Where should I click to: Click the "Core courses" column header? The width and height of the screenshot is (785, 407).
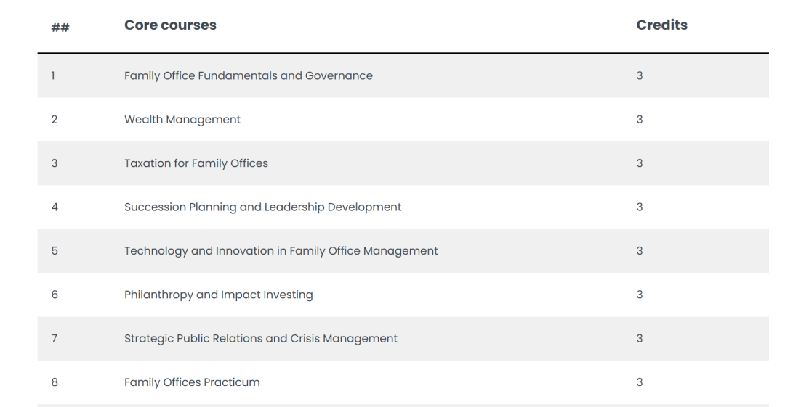(x=170, y=25)
